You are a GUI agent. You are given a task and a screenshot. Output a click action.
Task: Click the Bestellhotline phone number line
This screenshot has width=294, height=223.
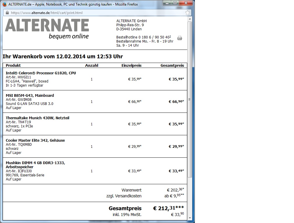pyautogui.click(x=143, y=37)
